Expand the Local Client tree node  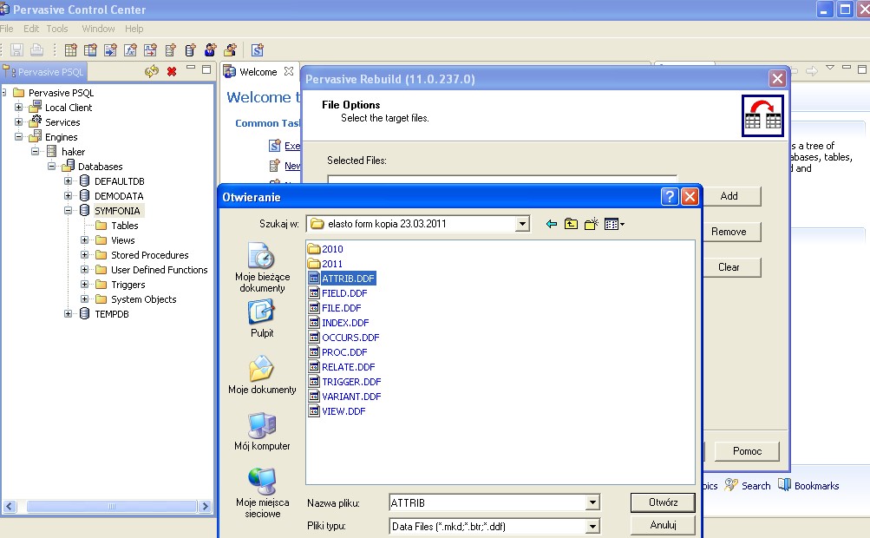pyautogui.click(x=19, y=107)
